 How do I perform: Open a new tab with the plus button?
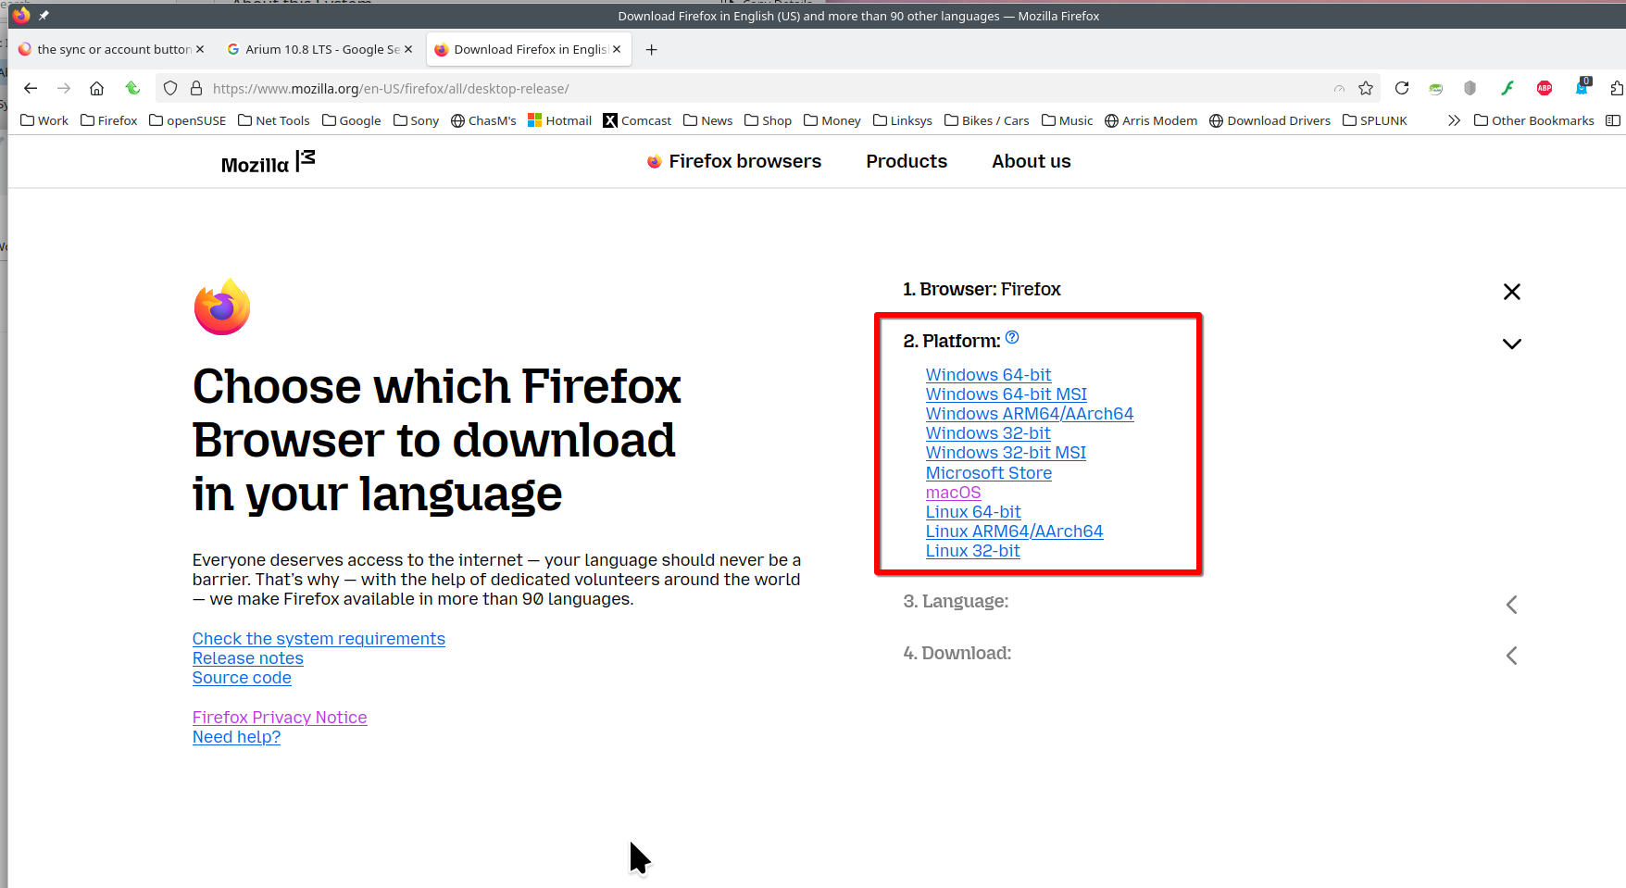652,50
